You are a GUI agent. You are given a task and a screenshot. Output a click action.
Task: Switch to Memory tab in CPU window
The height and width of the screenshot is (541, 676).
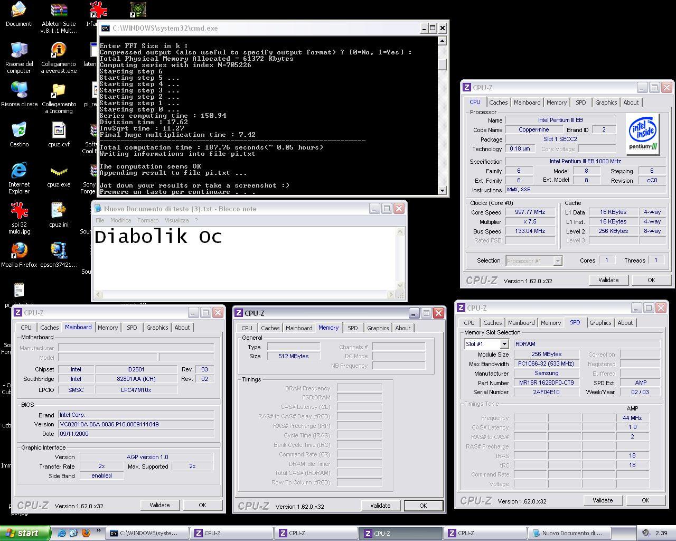[557, 102]
